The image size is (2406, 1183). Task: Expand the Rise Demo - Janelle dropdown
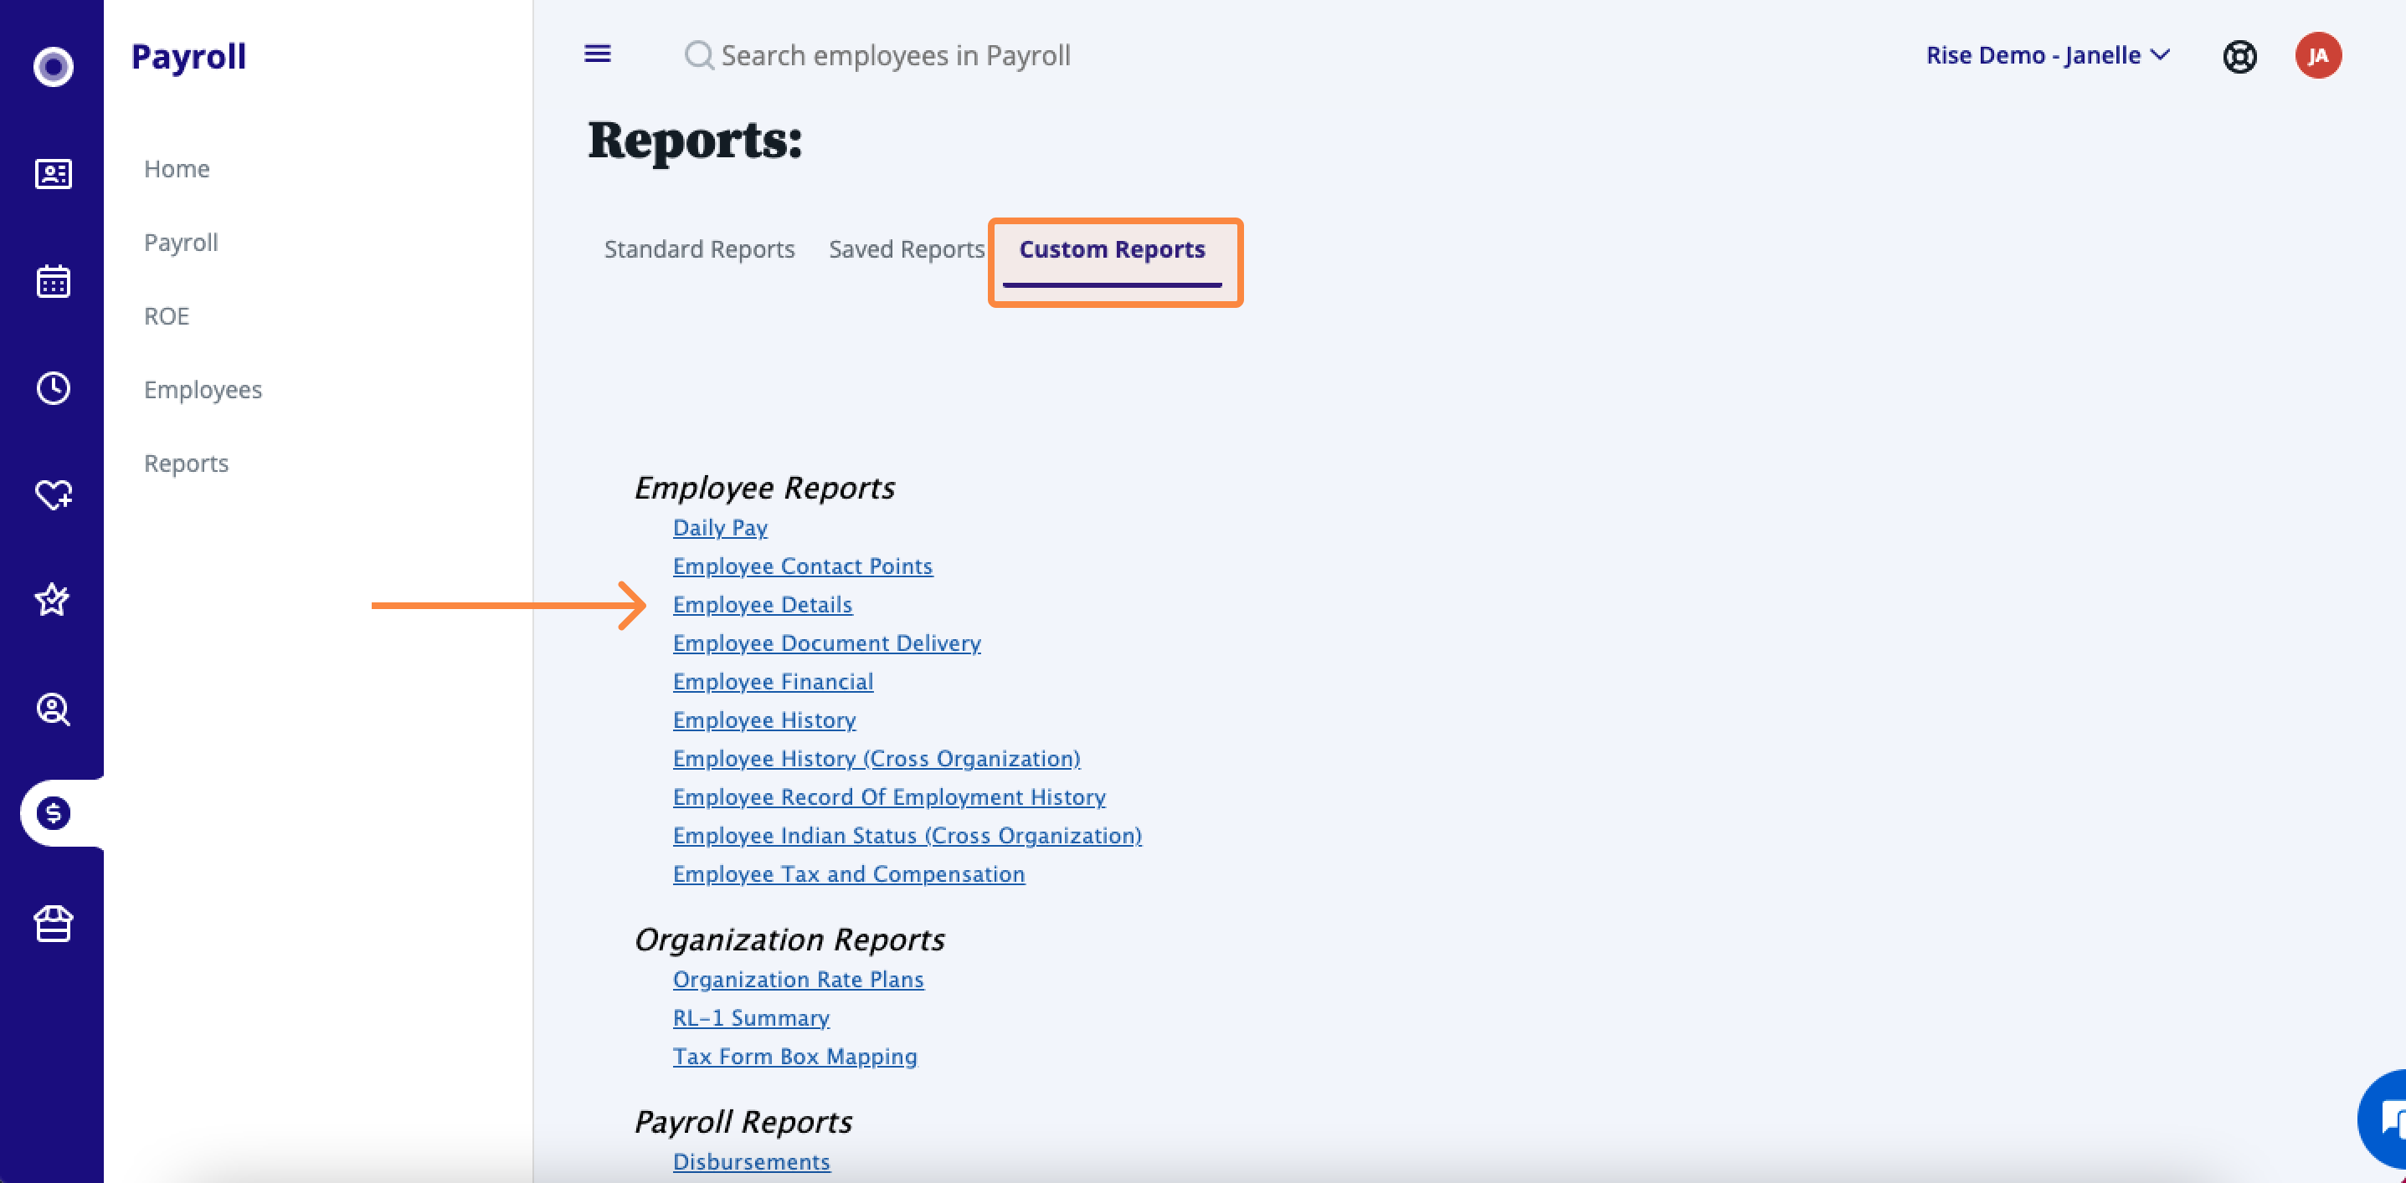[2048, 55]
